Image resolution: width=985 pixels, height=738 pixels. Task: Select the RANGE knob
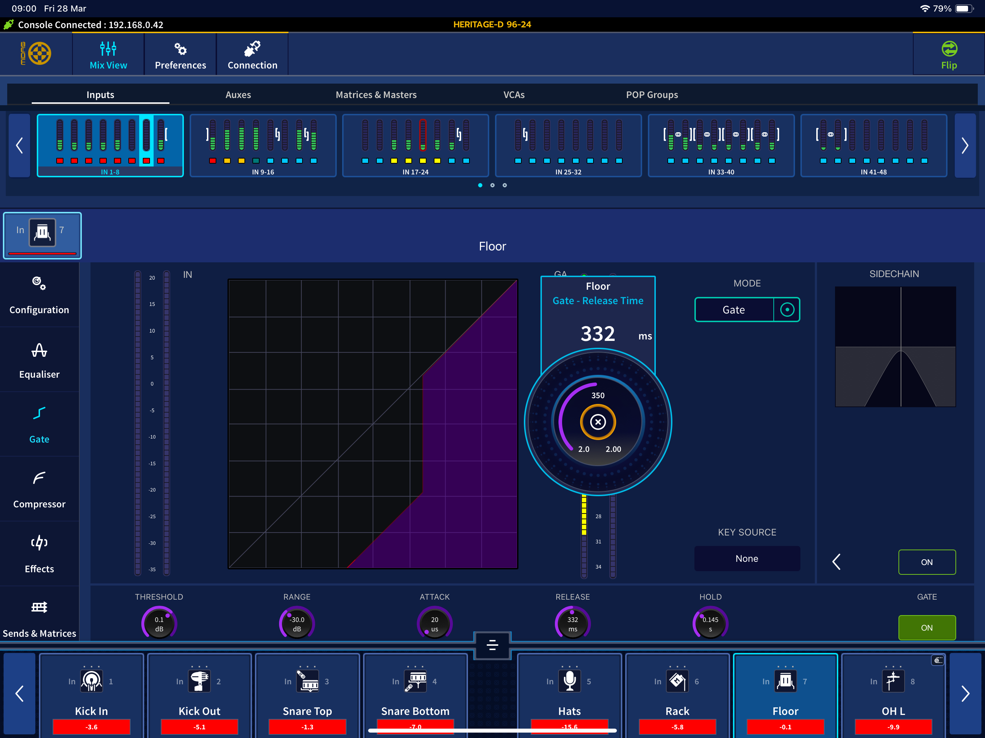point(297,623)
